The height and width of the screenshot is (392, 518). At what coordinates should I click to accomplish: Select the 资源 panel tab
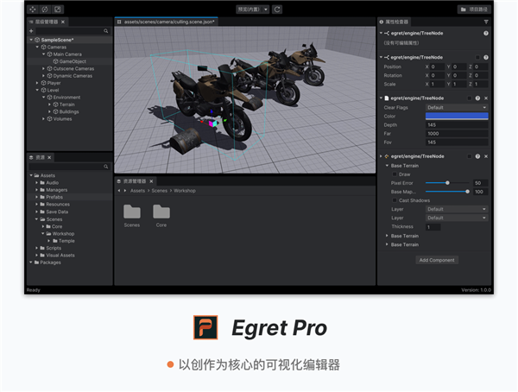41,157
